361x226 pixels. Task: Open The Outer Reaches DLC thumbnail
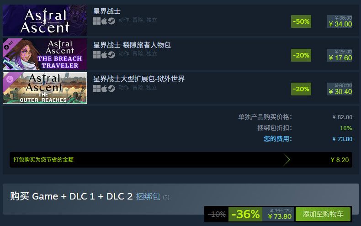[x=45, y=88]
